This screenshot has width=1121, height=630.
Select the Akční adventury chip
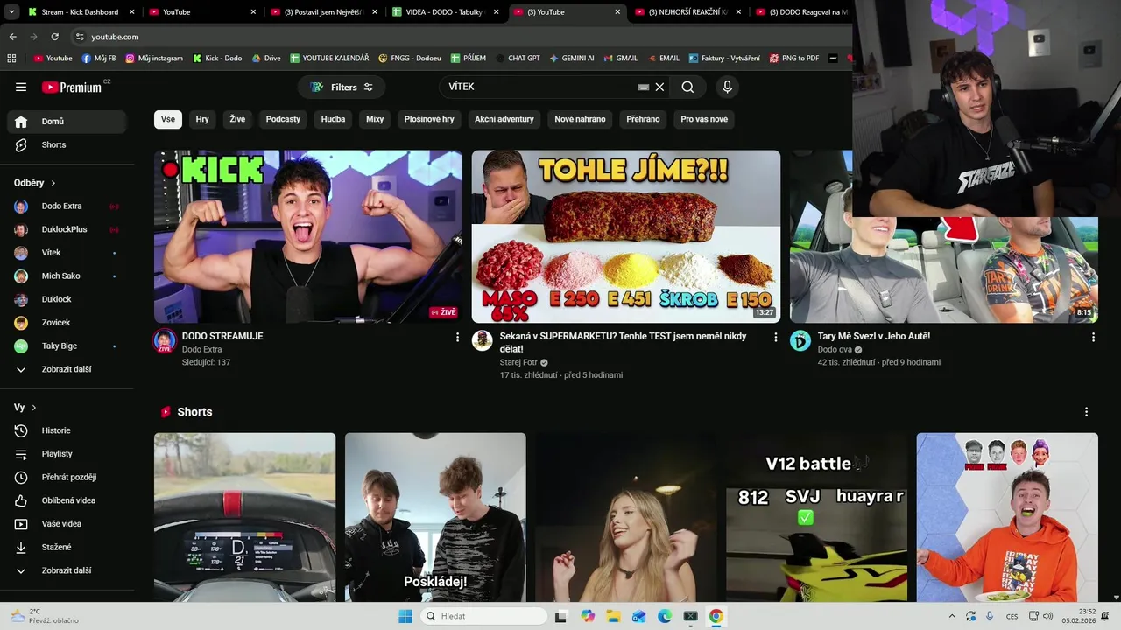pyautogui.click(x=504, y=119)
